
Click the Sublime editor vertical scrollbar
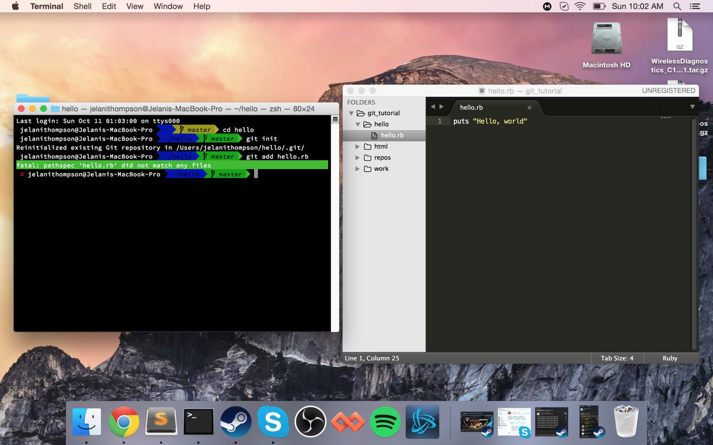point(694,234)
